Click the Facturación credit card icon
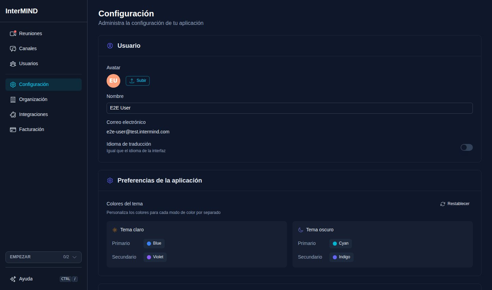Viewport: 492px width, 290px height. pyautogui.click(x=13, y=129)
